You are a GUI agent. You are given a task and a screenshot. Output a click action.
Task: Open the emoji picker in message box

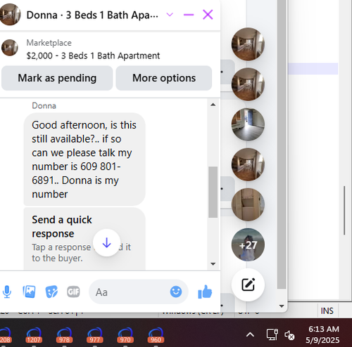(x=176, y=292)
